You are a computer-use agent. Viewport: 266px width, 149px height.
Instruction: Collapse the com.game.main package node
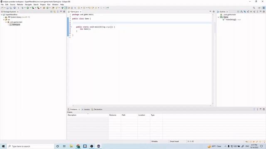tap(6, 22)
